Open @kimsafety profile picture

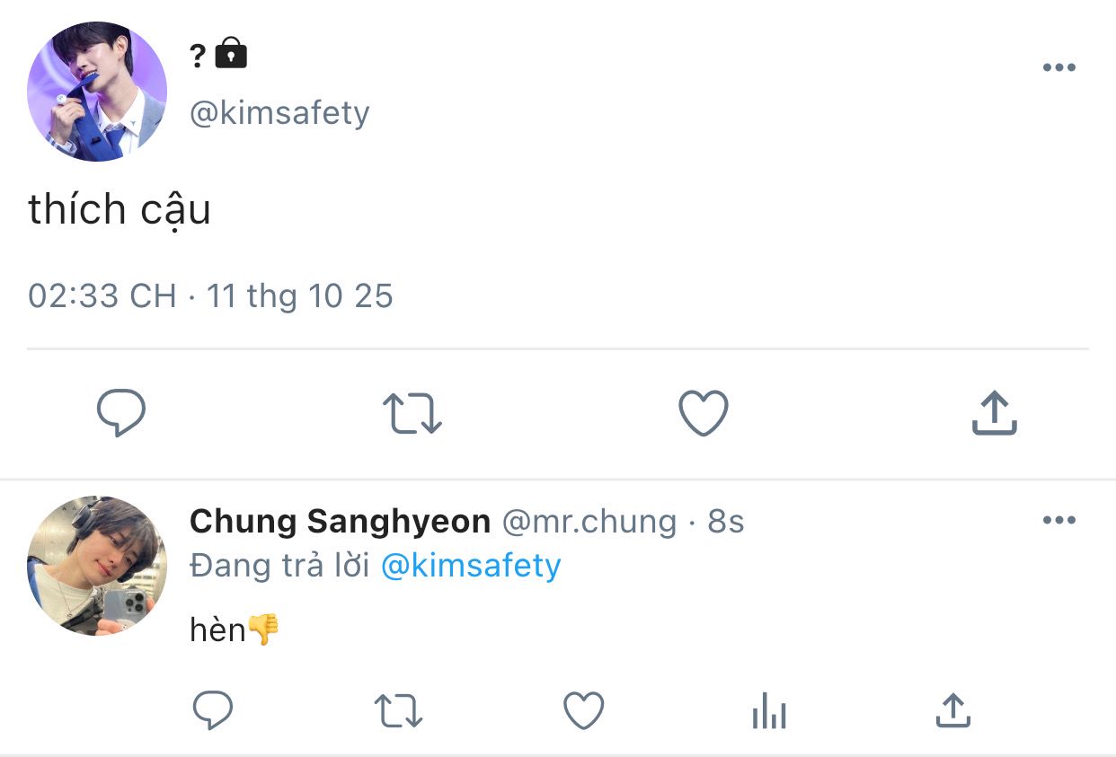pos(97,92)
